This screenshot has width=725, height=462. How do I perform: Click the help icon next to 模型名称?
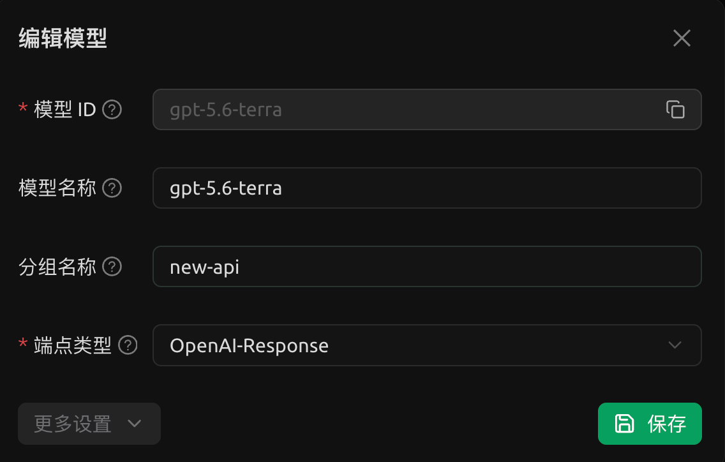(x=112, y=188)
